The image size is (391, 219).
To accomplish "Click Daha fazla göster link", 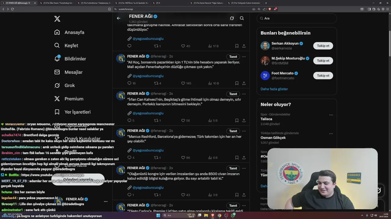I will pyautogui.click(x=274, y=89).
